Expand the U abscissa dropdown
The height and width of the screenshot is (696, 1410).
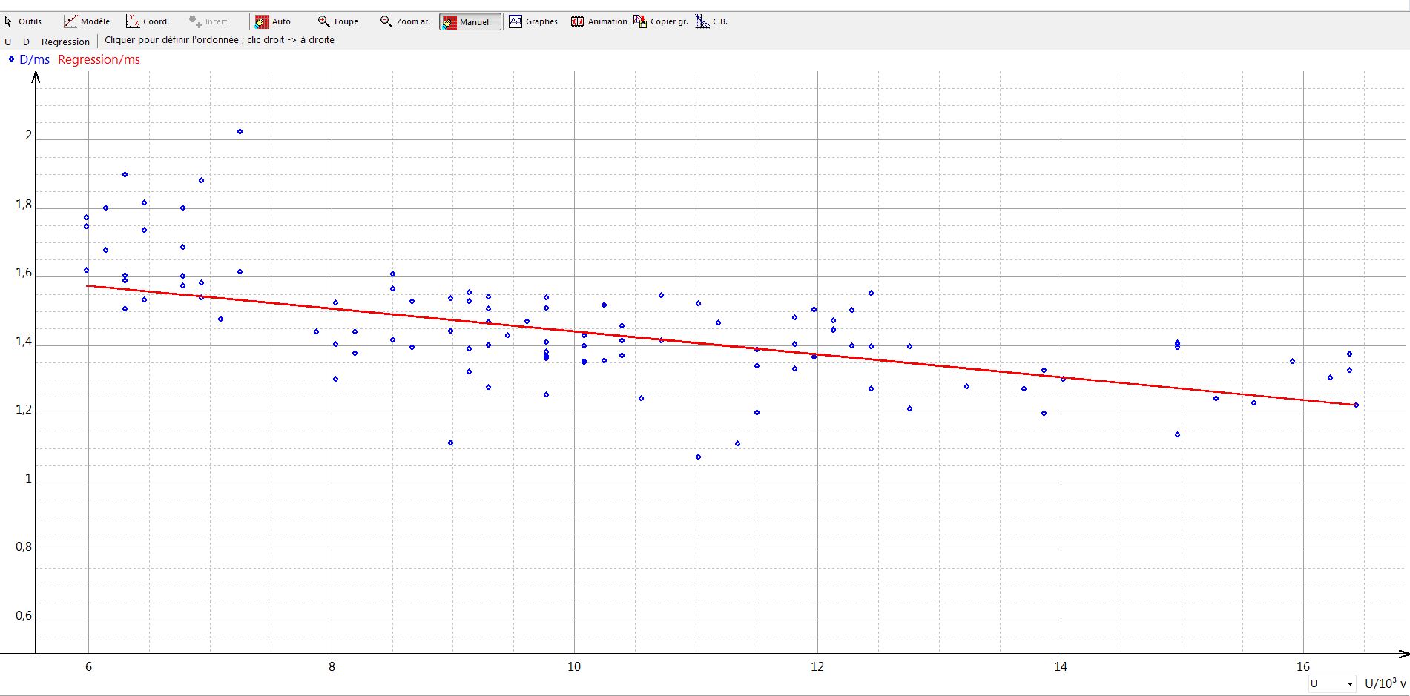pos(1349,683)
